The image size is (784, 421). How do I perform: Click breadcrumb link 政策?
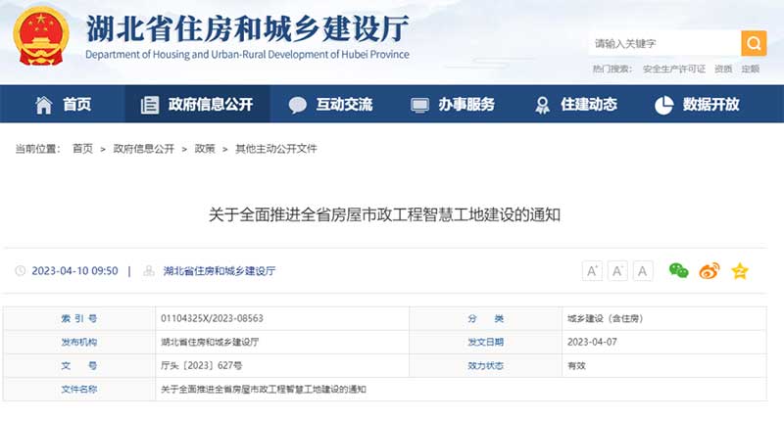click(x=205, y=149)
